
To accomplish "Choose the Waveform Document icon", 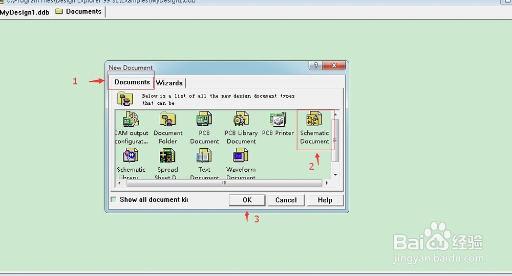I will pyautogui.click(x=241, y=156).
